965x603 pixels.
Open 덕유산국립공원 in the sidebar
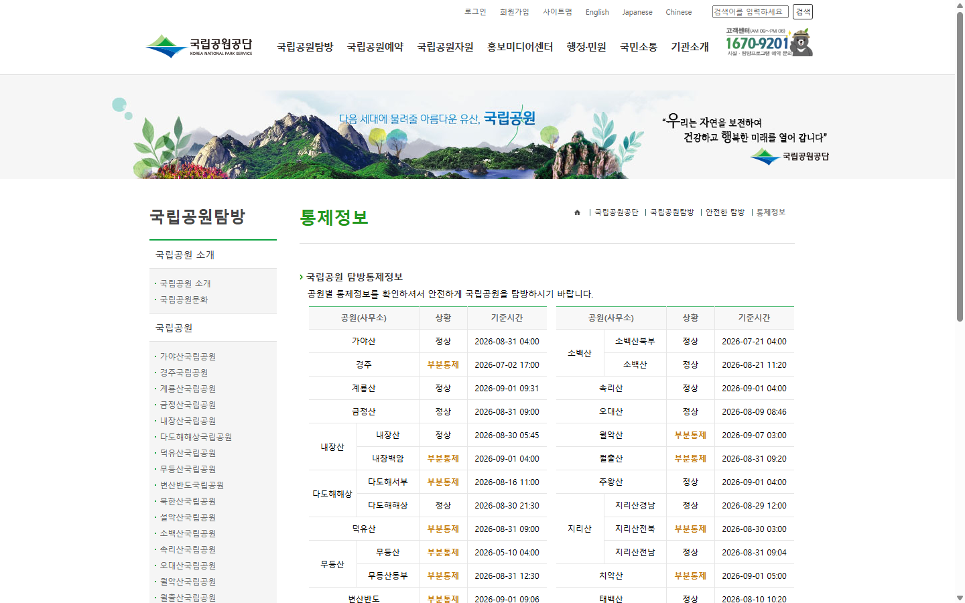point(188,453)
